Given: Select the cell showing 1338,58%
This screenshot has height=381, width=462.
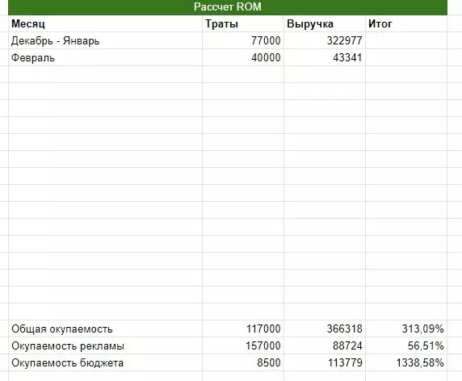Looking at the screenshot, I should 406,362.
